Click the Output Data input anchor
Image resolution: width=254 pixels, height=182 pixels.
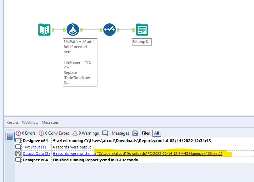point(133,29)
